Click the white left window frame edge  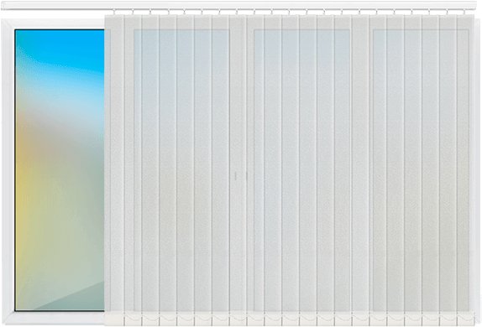[8, 170]
